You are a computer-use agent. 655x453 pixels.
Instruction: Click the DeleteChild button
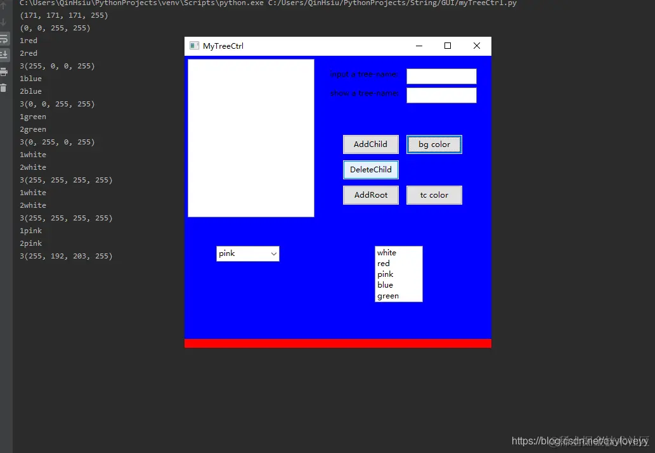371,170
